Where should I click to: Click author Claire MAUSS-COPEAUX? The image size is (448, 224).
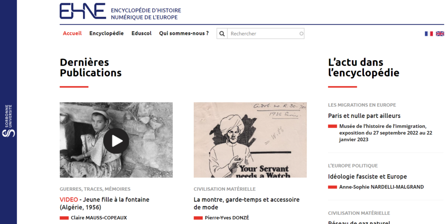99,218
